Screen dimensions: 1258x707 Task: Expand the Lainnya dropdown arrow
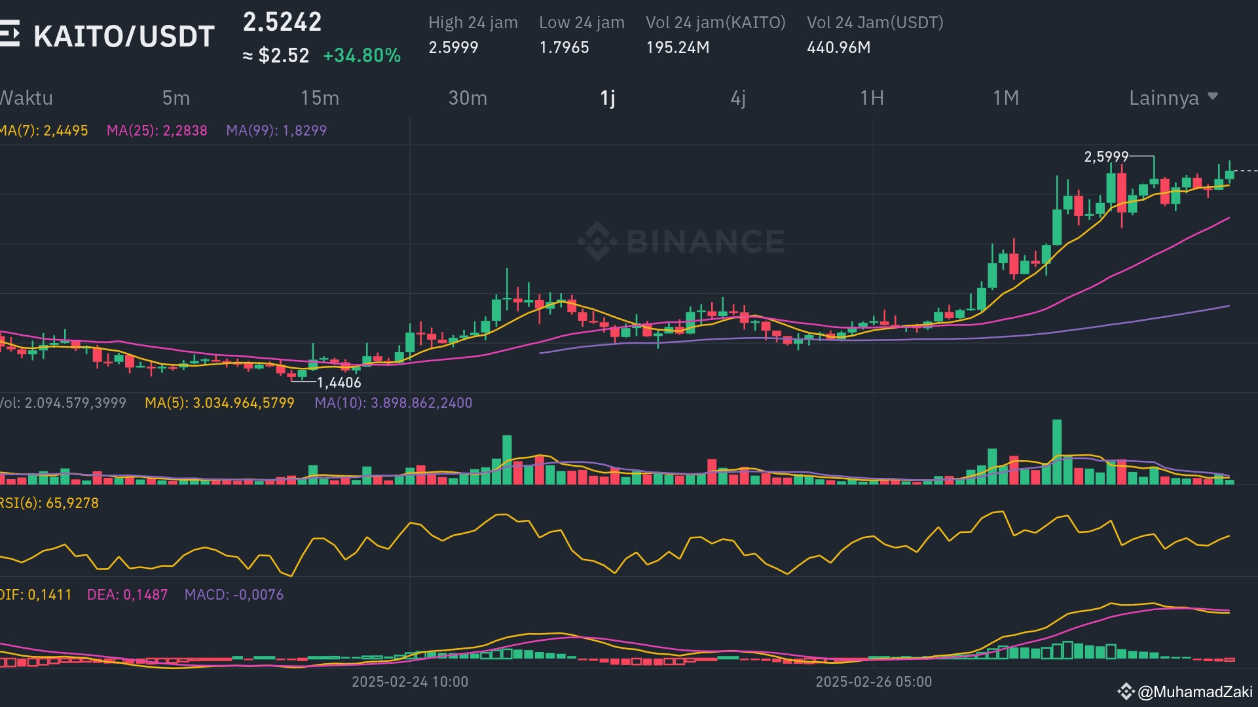click(x=1212, y=96)
